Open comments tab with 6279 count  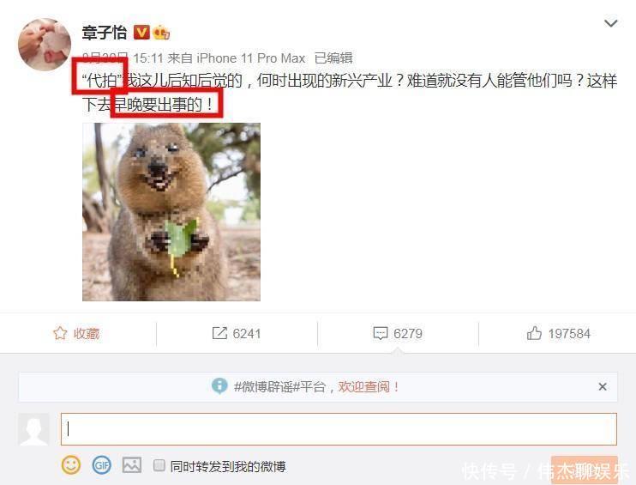coord(398,333)
